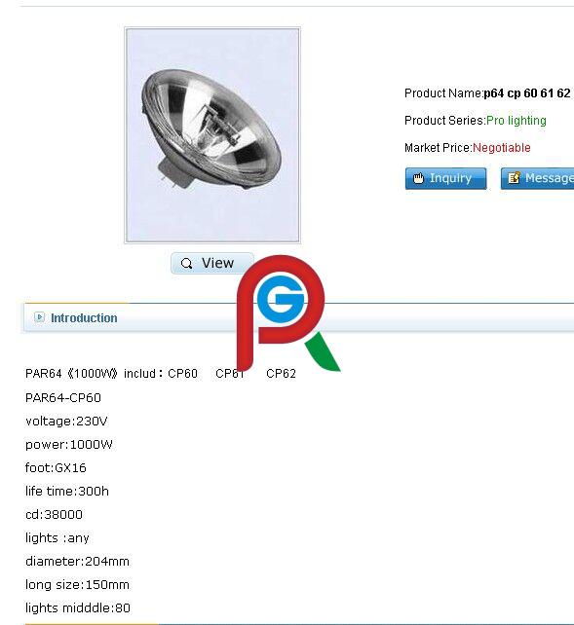This screenshot has width=574, height=625.
Task: Click the diameter:204mm specification line
Action: click(x=77, y=562)
